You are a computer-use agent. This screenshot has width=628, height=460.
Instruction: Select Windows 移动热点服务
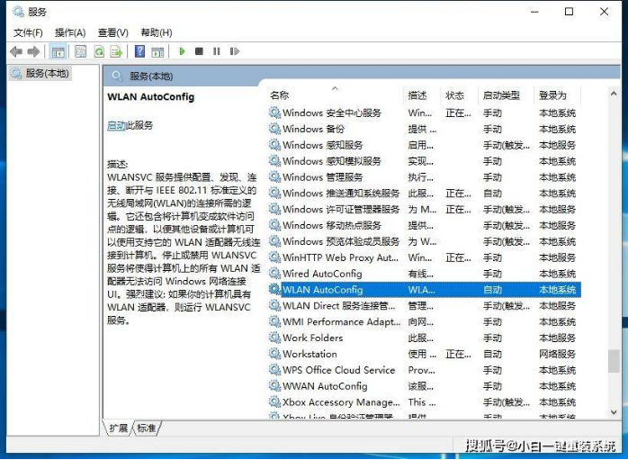424,225
